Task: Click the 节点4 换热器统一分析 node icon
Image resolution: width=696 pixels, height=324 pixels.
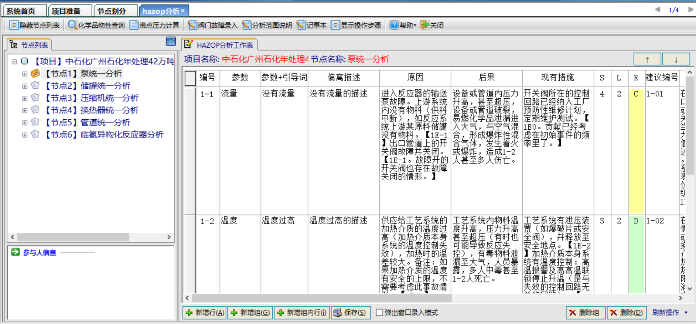Action: [x=35, y=110]
